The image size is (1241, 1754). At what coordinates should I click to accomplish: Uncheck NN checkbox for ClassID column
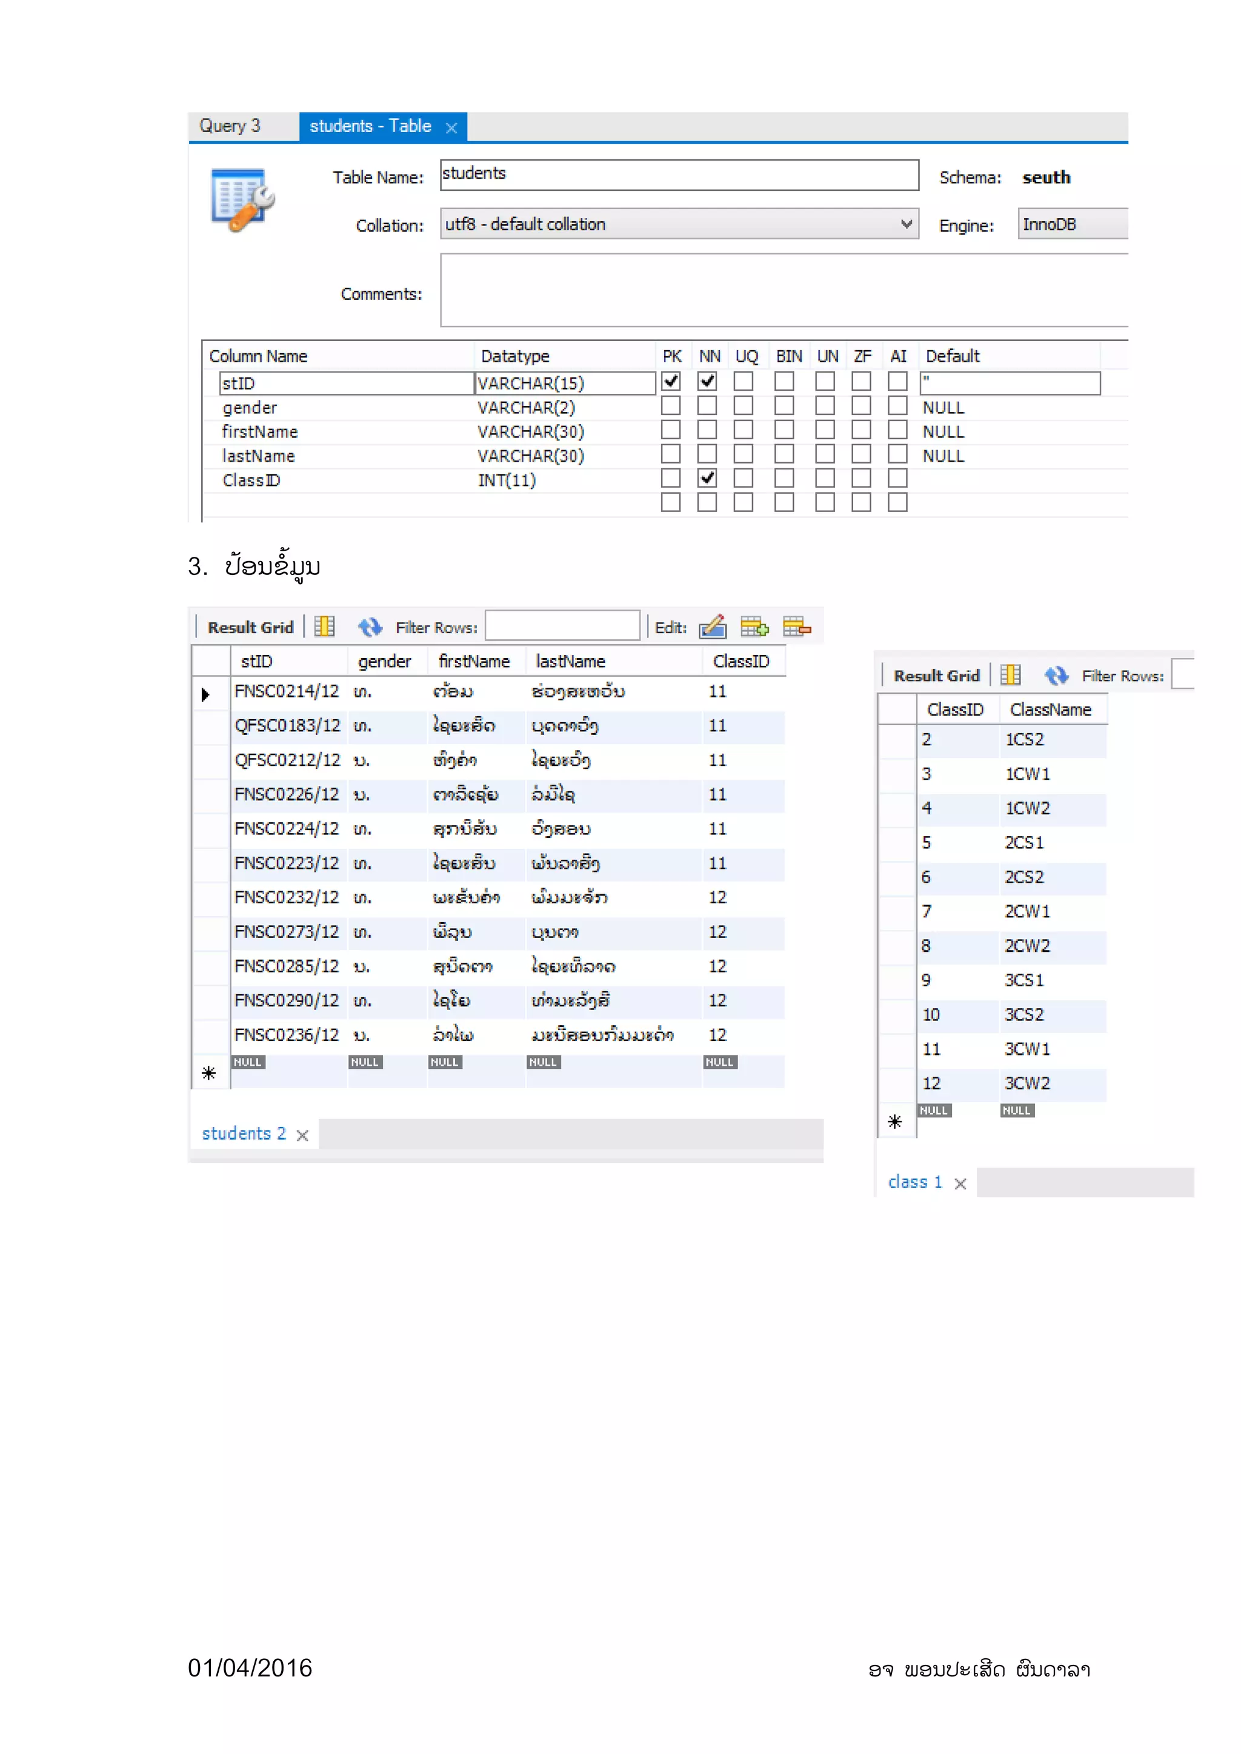click(x=707, y=478)
